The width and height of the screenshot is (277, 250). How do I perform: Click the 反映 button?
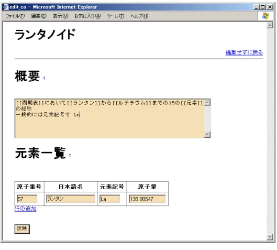coord(22,229)
